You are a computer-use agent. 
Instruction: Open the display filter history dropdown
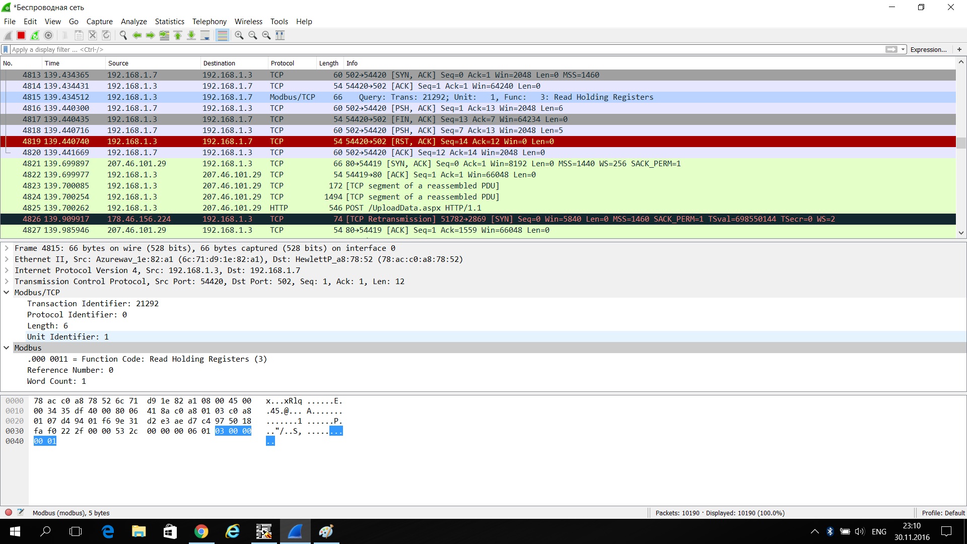903,49
